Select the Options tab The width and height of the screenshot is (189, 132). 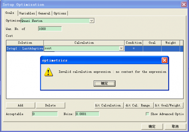tap(60, 13)
